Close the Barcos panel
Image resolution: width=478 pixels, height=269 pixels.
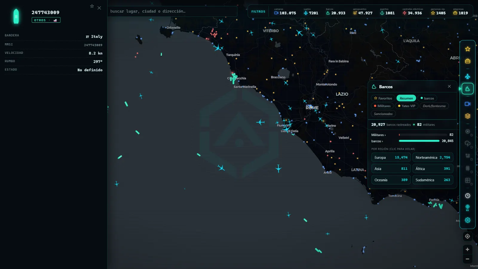click(x=449, y=86)
